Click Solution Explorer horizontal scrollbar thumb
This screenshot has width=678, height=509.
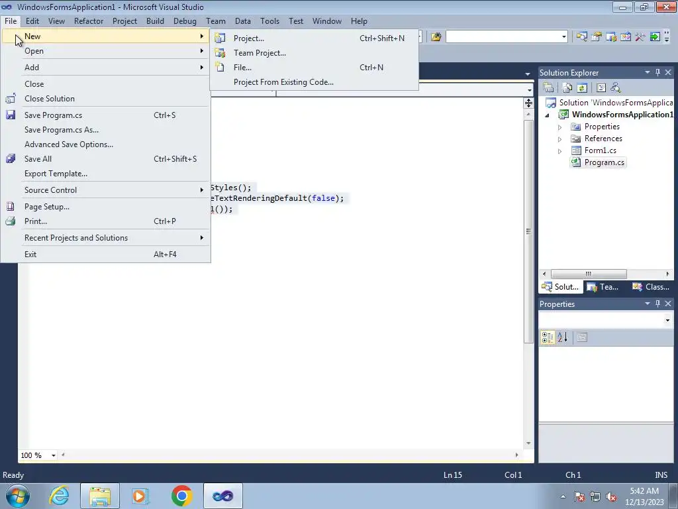(589, 274)
